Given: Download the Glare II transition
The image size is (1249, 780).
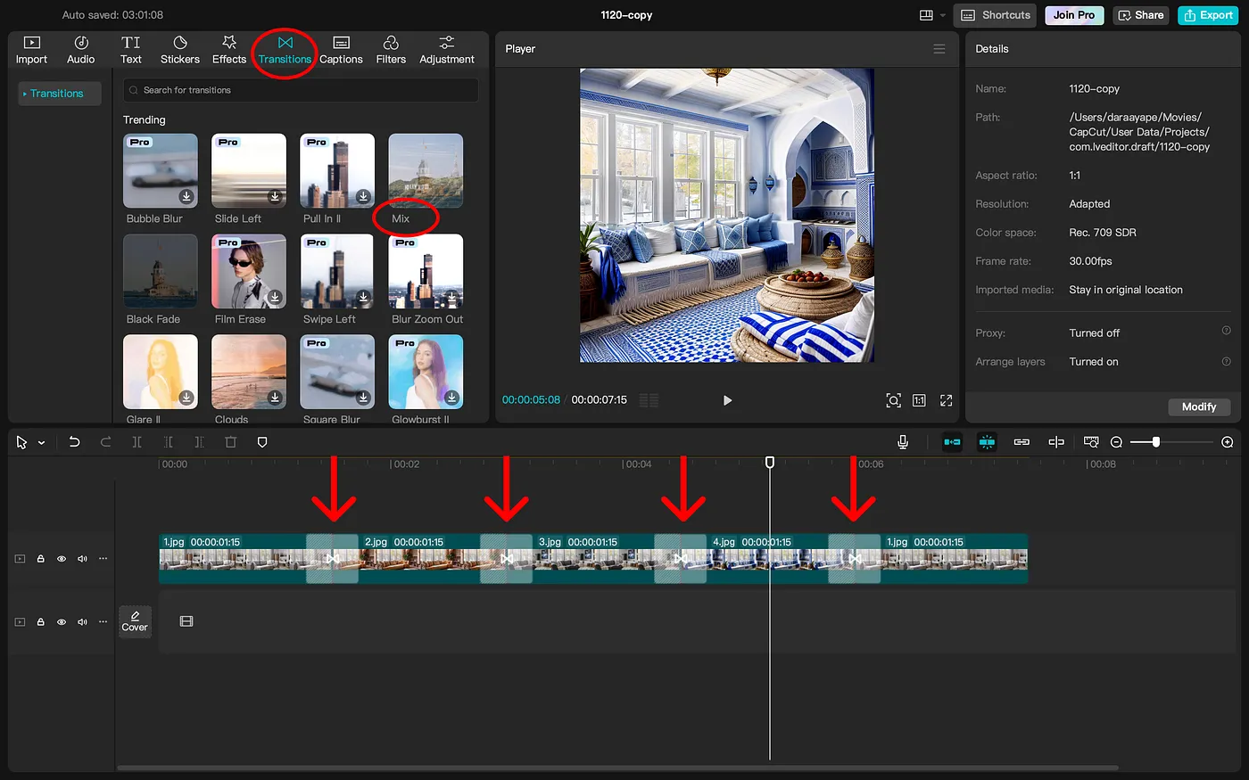Looking at the screenshot, I should pos(186,398).
